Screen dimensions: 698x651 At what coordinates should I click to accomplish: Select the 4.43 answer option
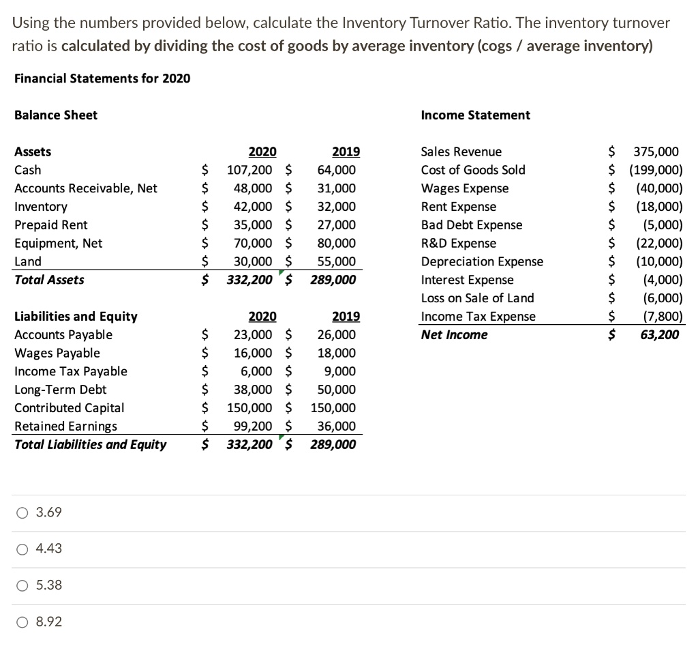coord(22,549)
